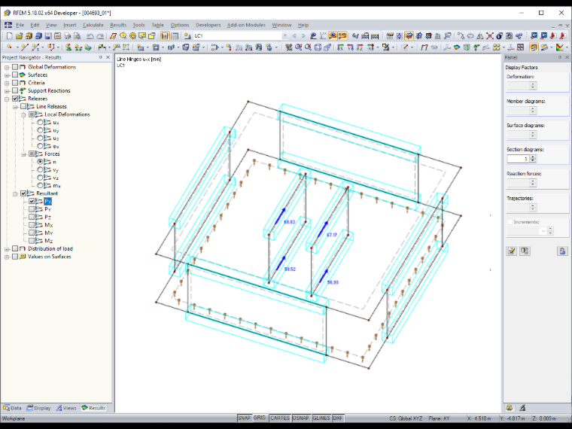Open the File menu
The width and height of the screenshot is (572, 429).
click(x=20, y=25)
